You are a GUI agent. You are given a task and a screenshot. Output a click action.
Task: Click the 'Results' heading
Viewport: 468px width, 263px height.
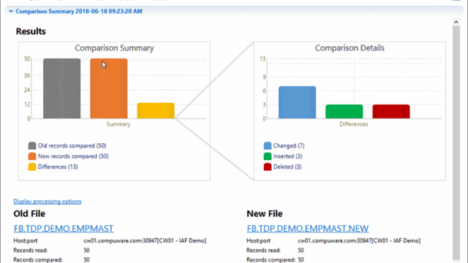click(31, 31)
